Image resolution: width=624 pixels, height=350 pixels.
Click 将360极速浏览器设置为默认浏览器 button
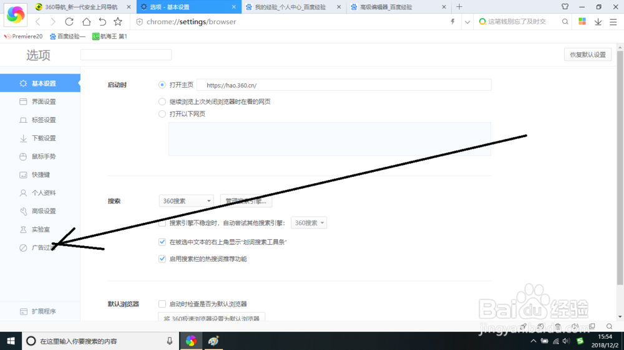[212, 318]
